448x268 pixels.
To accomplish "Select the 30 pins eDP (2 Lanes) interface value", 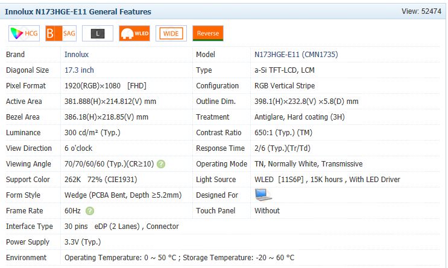I will [x=122, y=227].
